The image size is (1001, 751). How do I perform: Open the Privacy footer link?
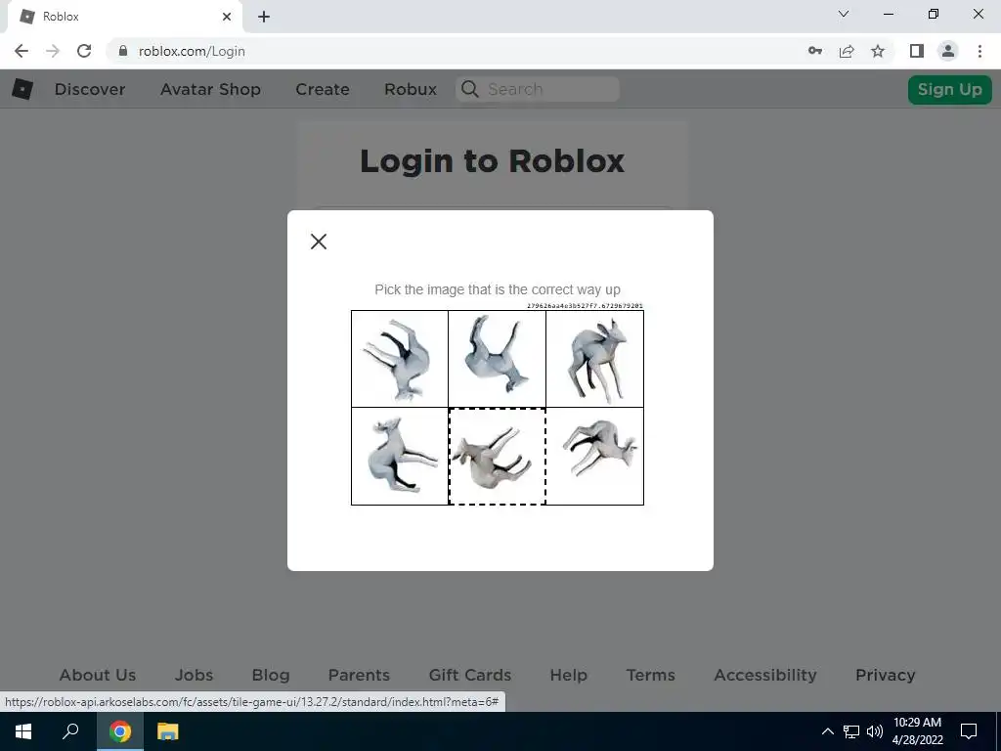(886, 675)
